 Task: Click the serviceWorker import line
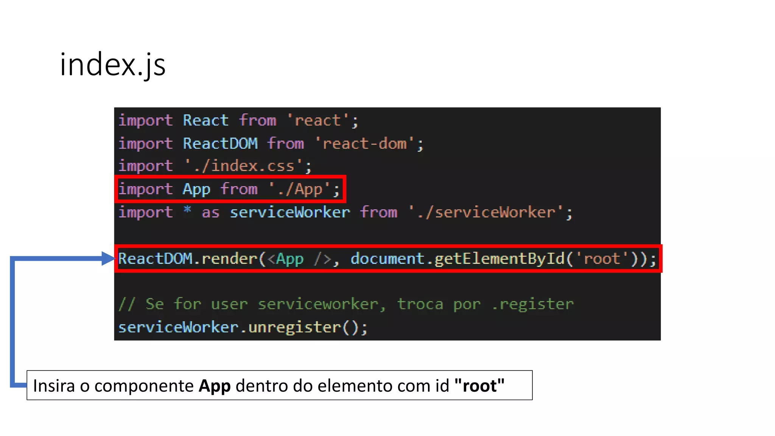345,212
